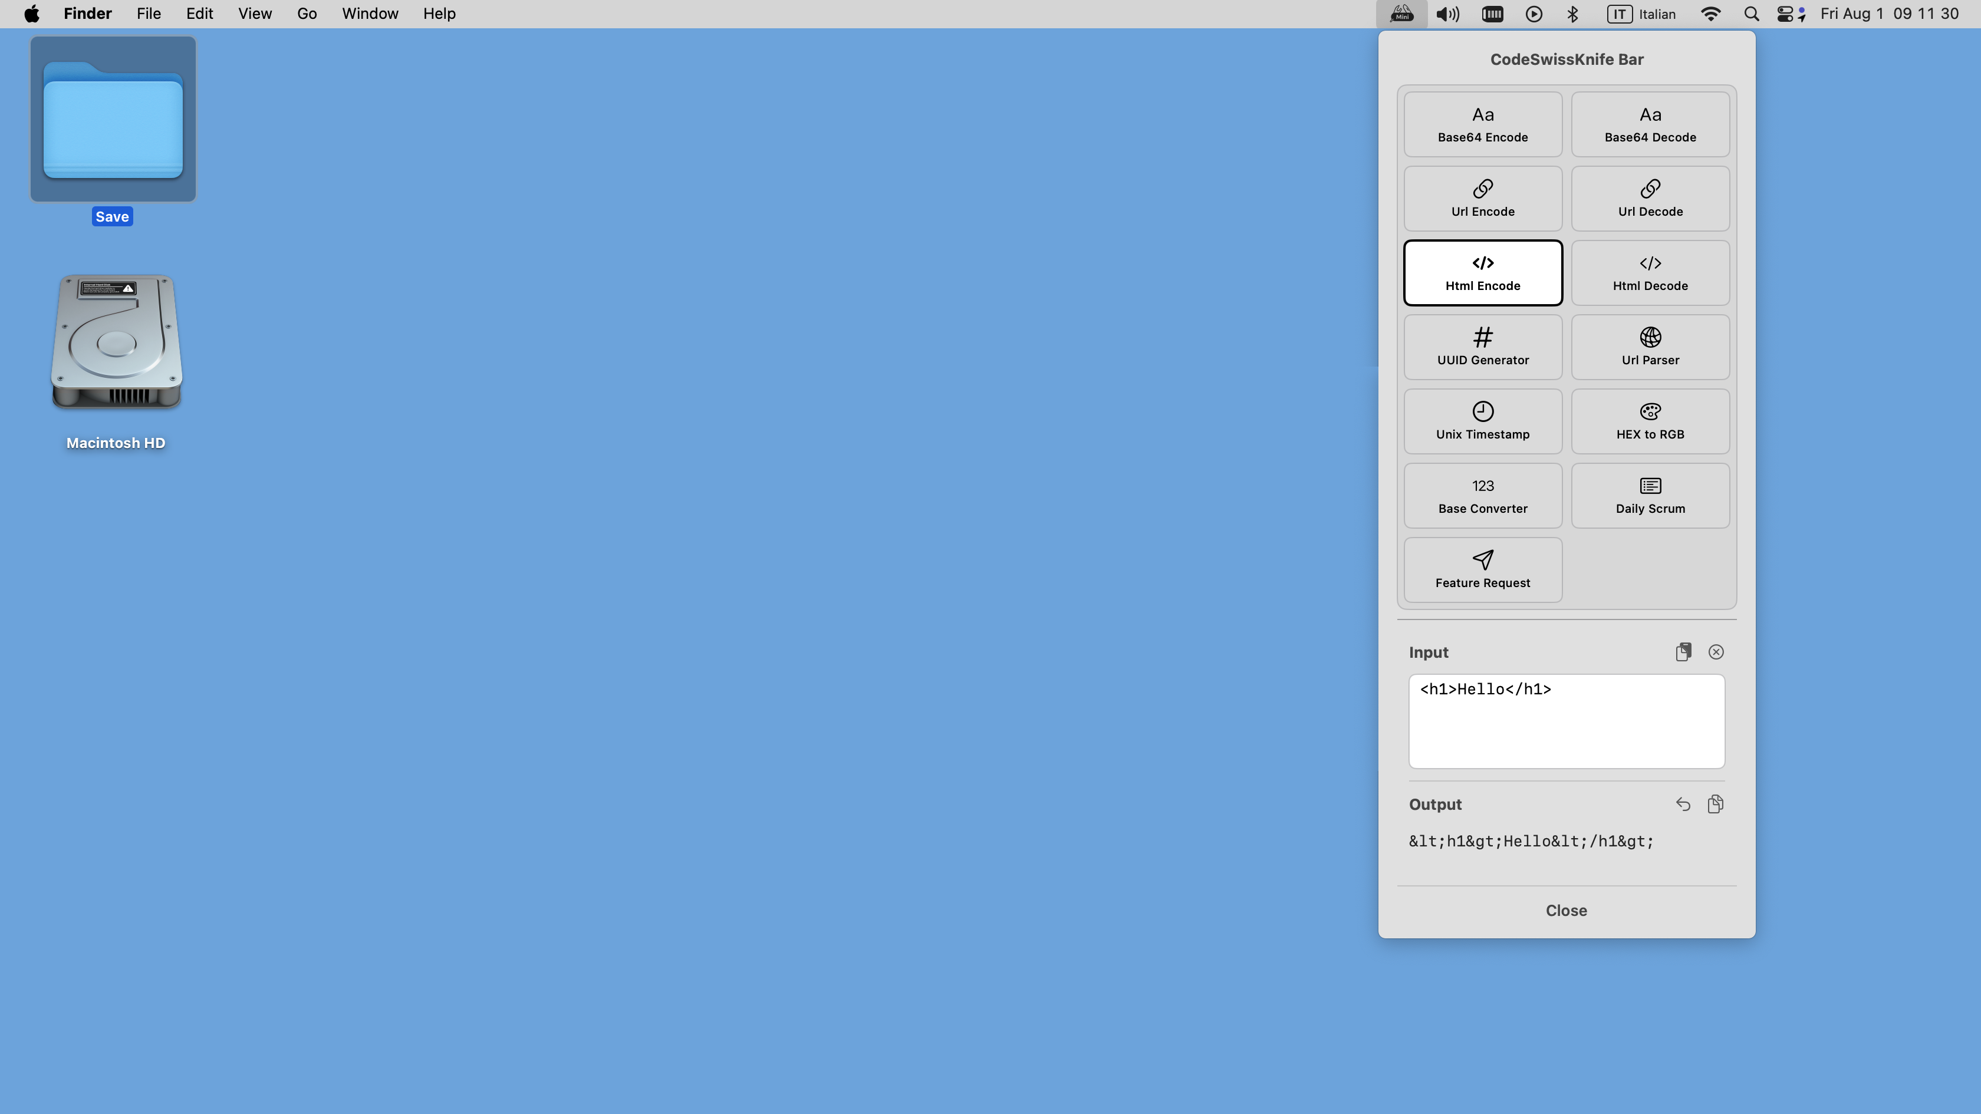
Task: Open the UUID Generator tool
Action: click(x=1483, y=347)
